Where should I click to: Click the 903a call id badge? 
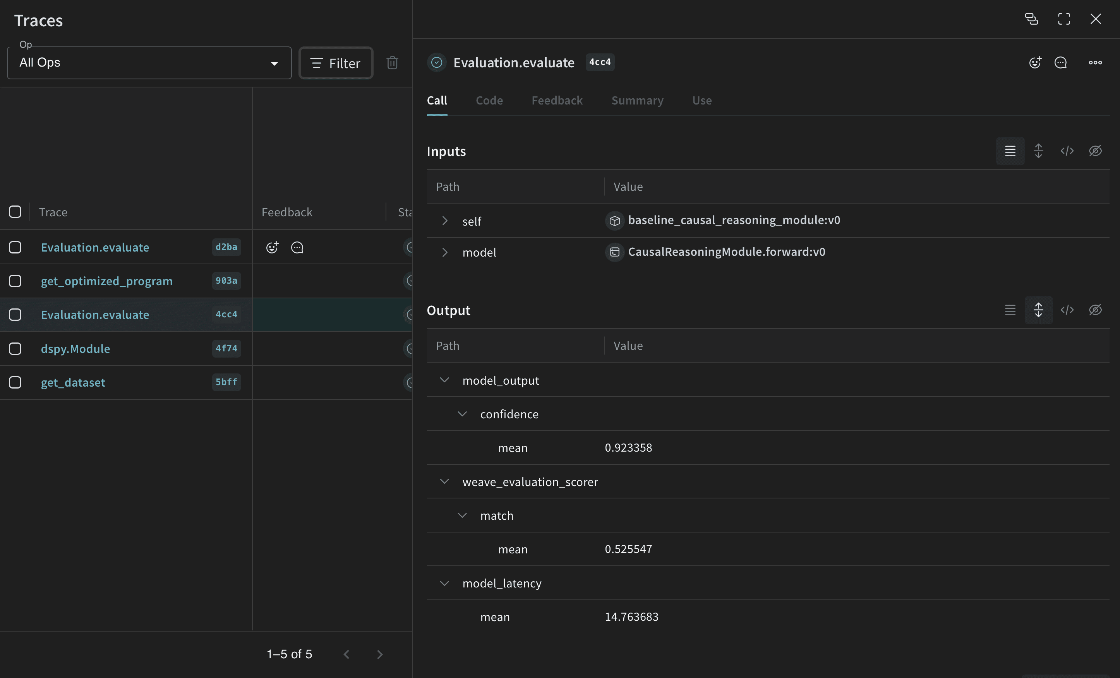(226, 281)
